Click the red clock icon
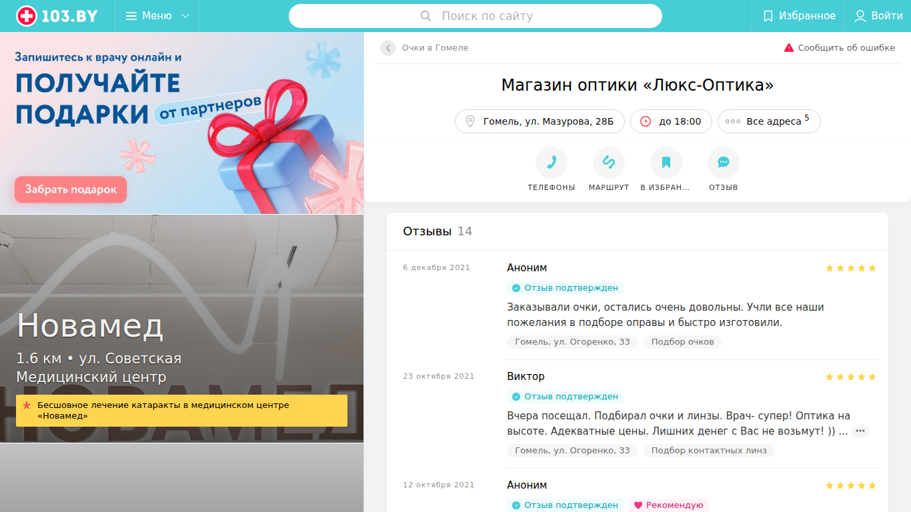This screenshot has height=512, width=911. [x=646, y=121]
